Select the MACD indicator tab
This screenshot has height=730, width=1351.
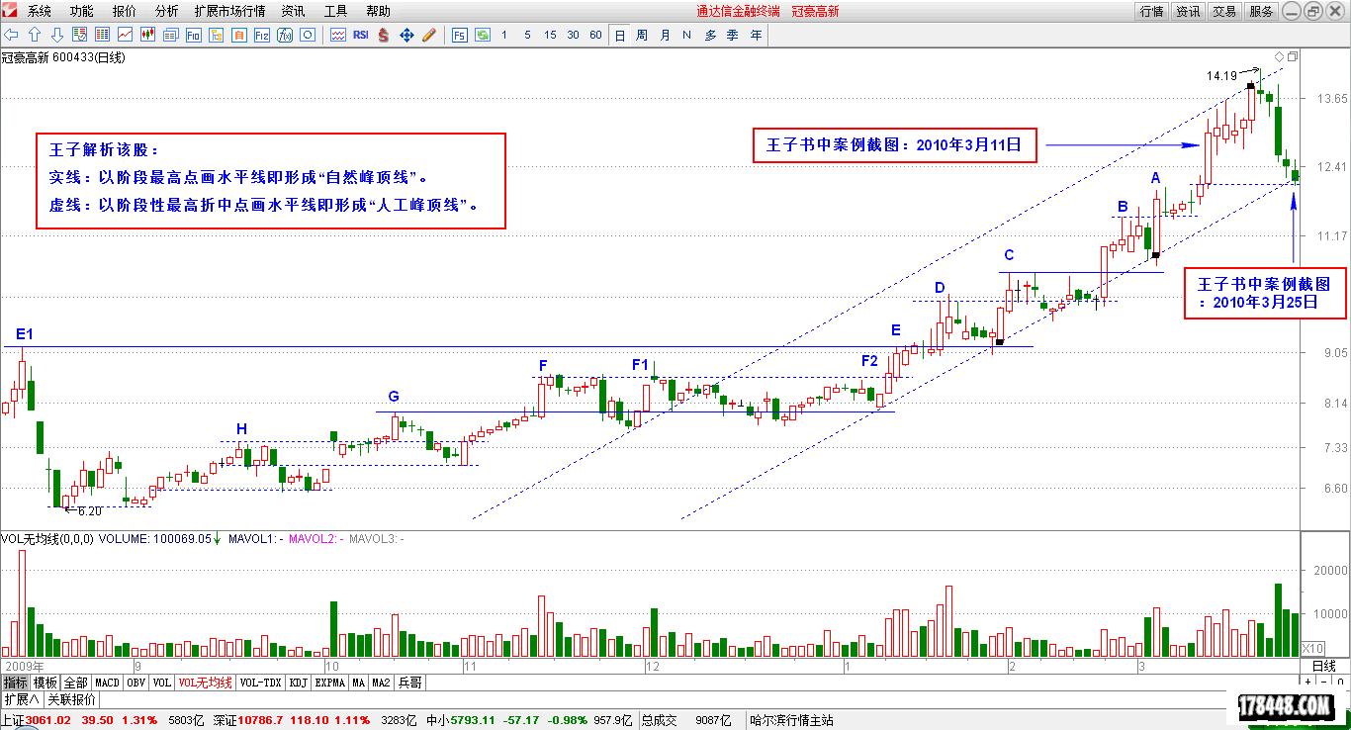[107, 683]
